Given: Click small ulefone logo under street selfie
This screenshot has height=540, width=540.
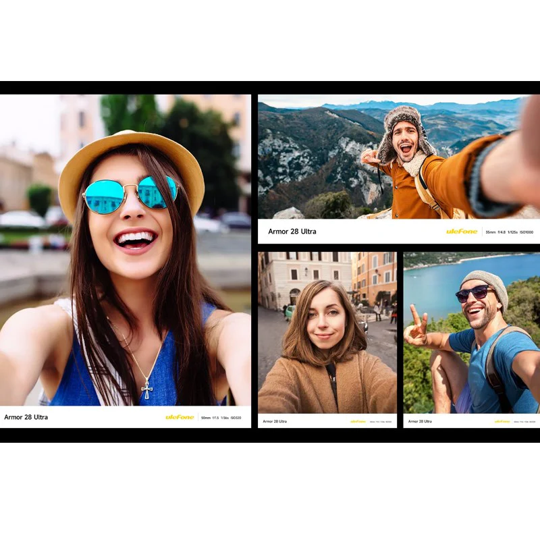Looking at the screenshot, I should pos(358,421).
